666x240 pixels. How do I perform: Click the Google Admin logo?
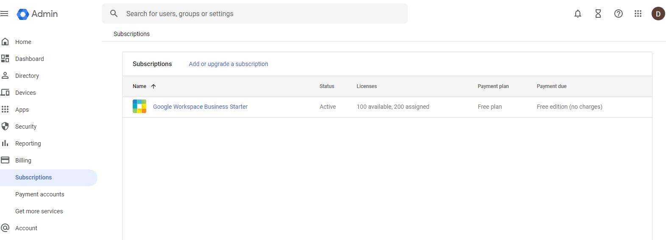tap(37, 14)
